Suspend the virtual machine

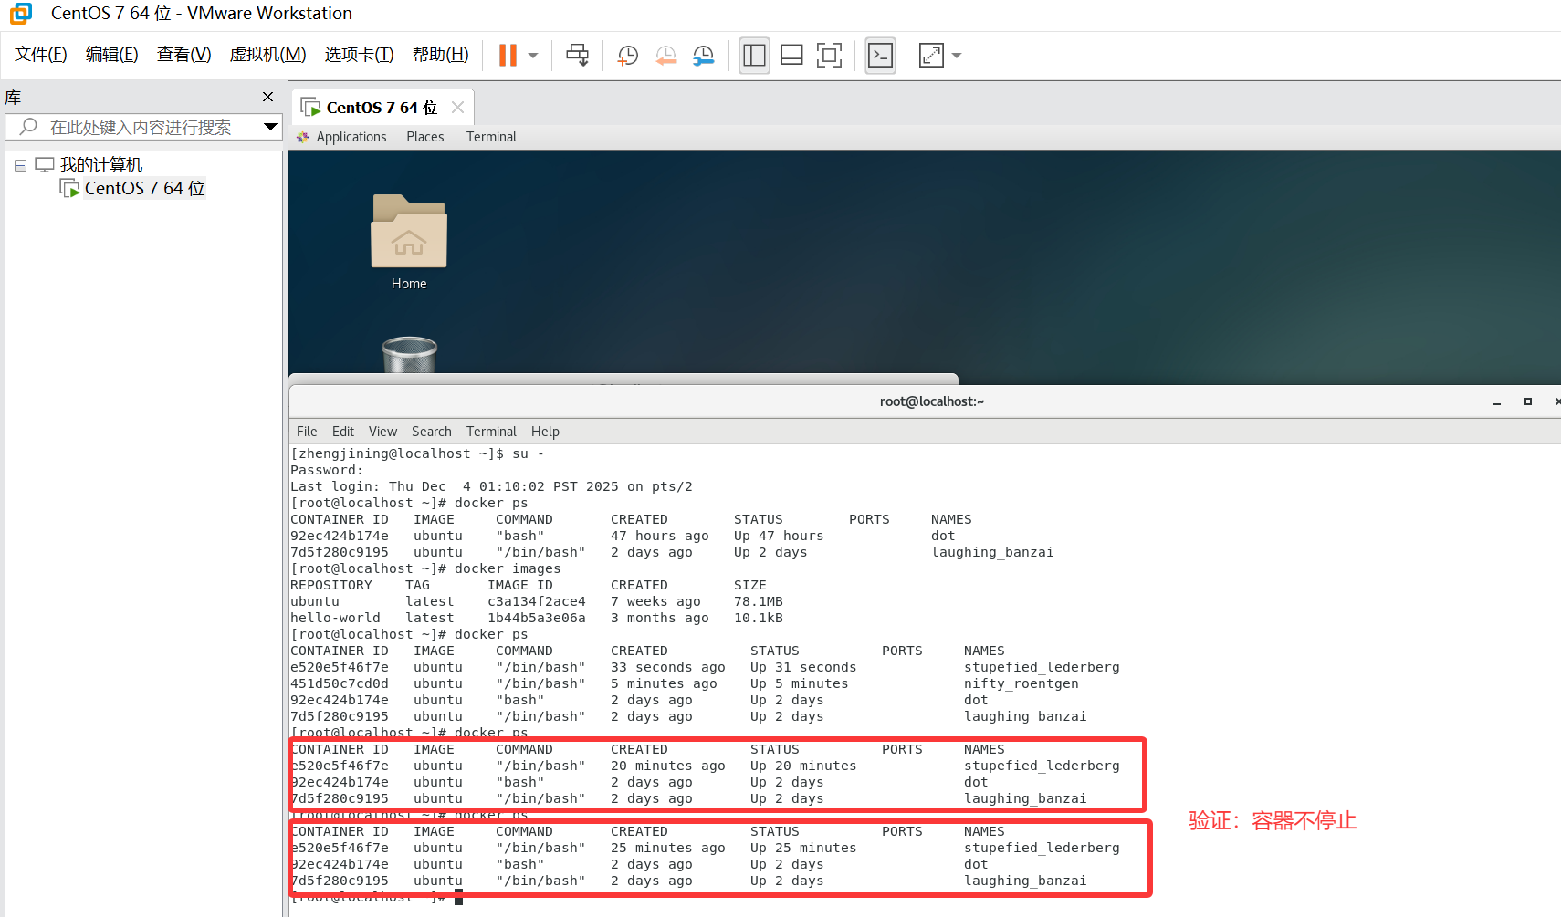(x=508, y=55)
